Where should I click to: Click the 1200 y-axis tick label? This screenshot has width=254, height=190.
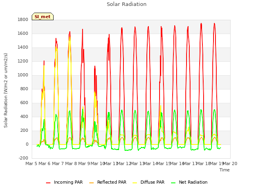[x=23, y=61]
